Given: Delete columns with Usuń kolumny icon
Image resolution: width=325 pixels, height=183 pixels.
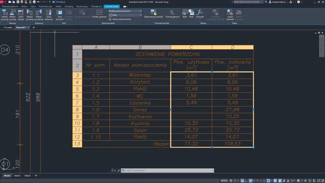Looking at the screenshot, I should tap(49, 15).
